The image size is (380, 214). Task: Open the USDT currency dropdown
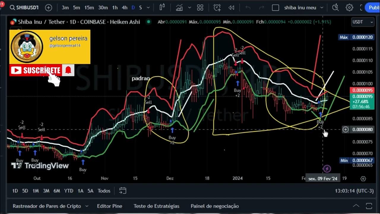point(362,22)
